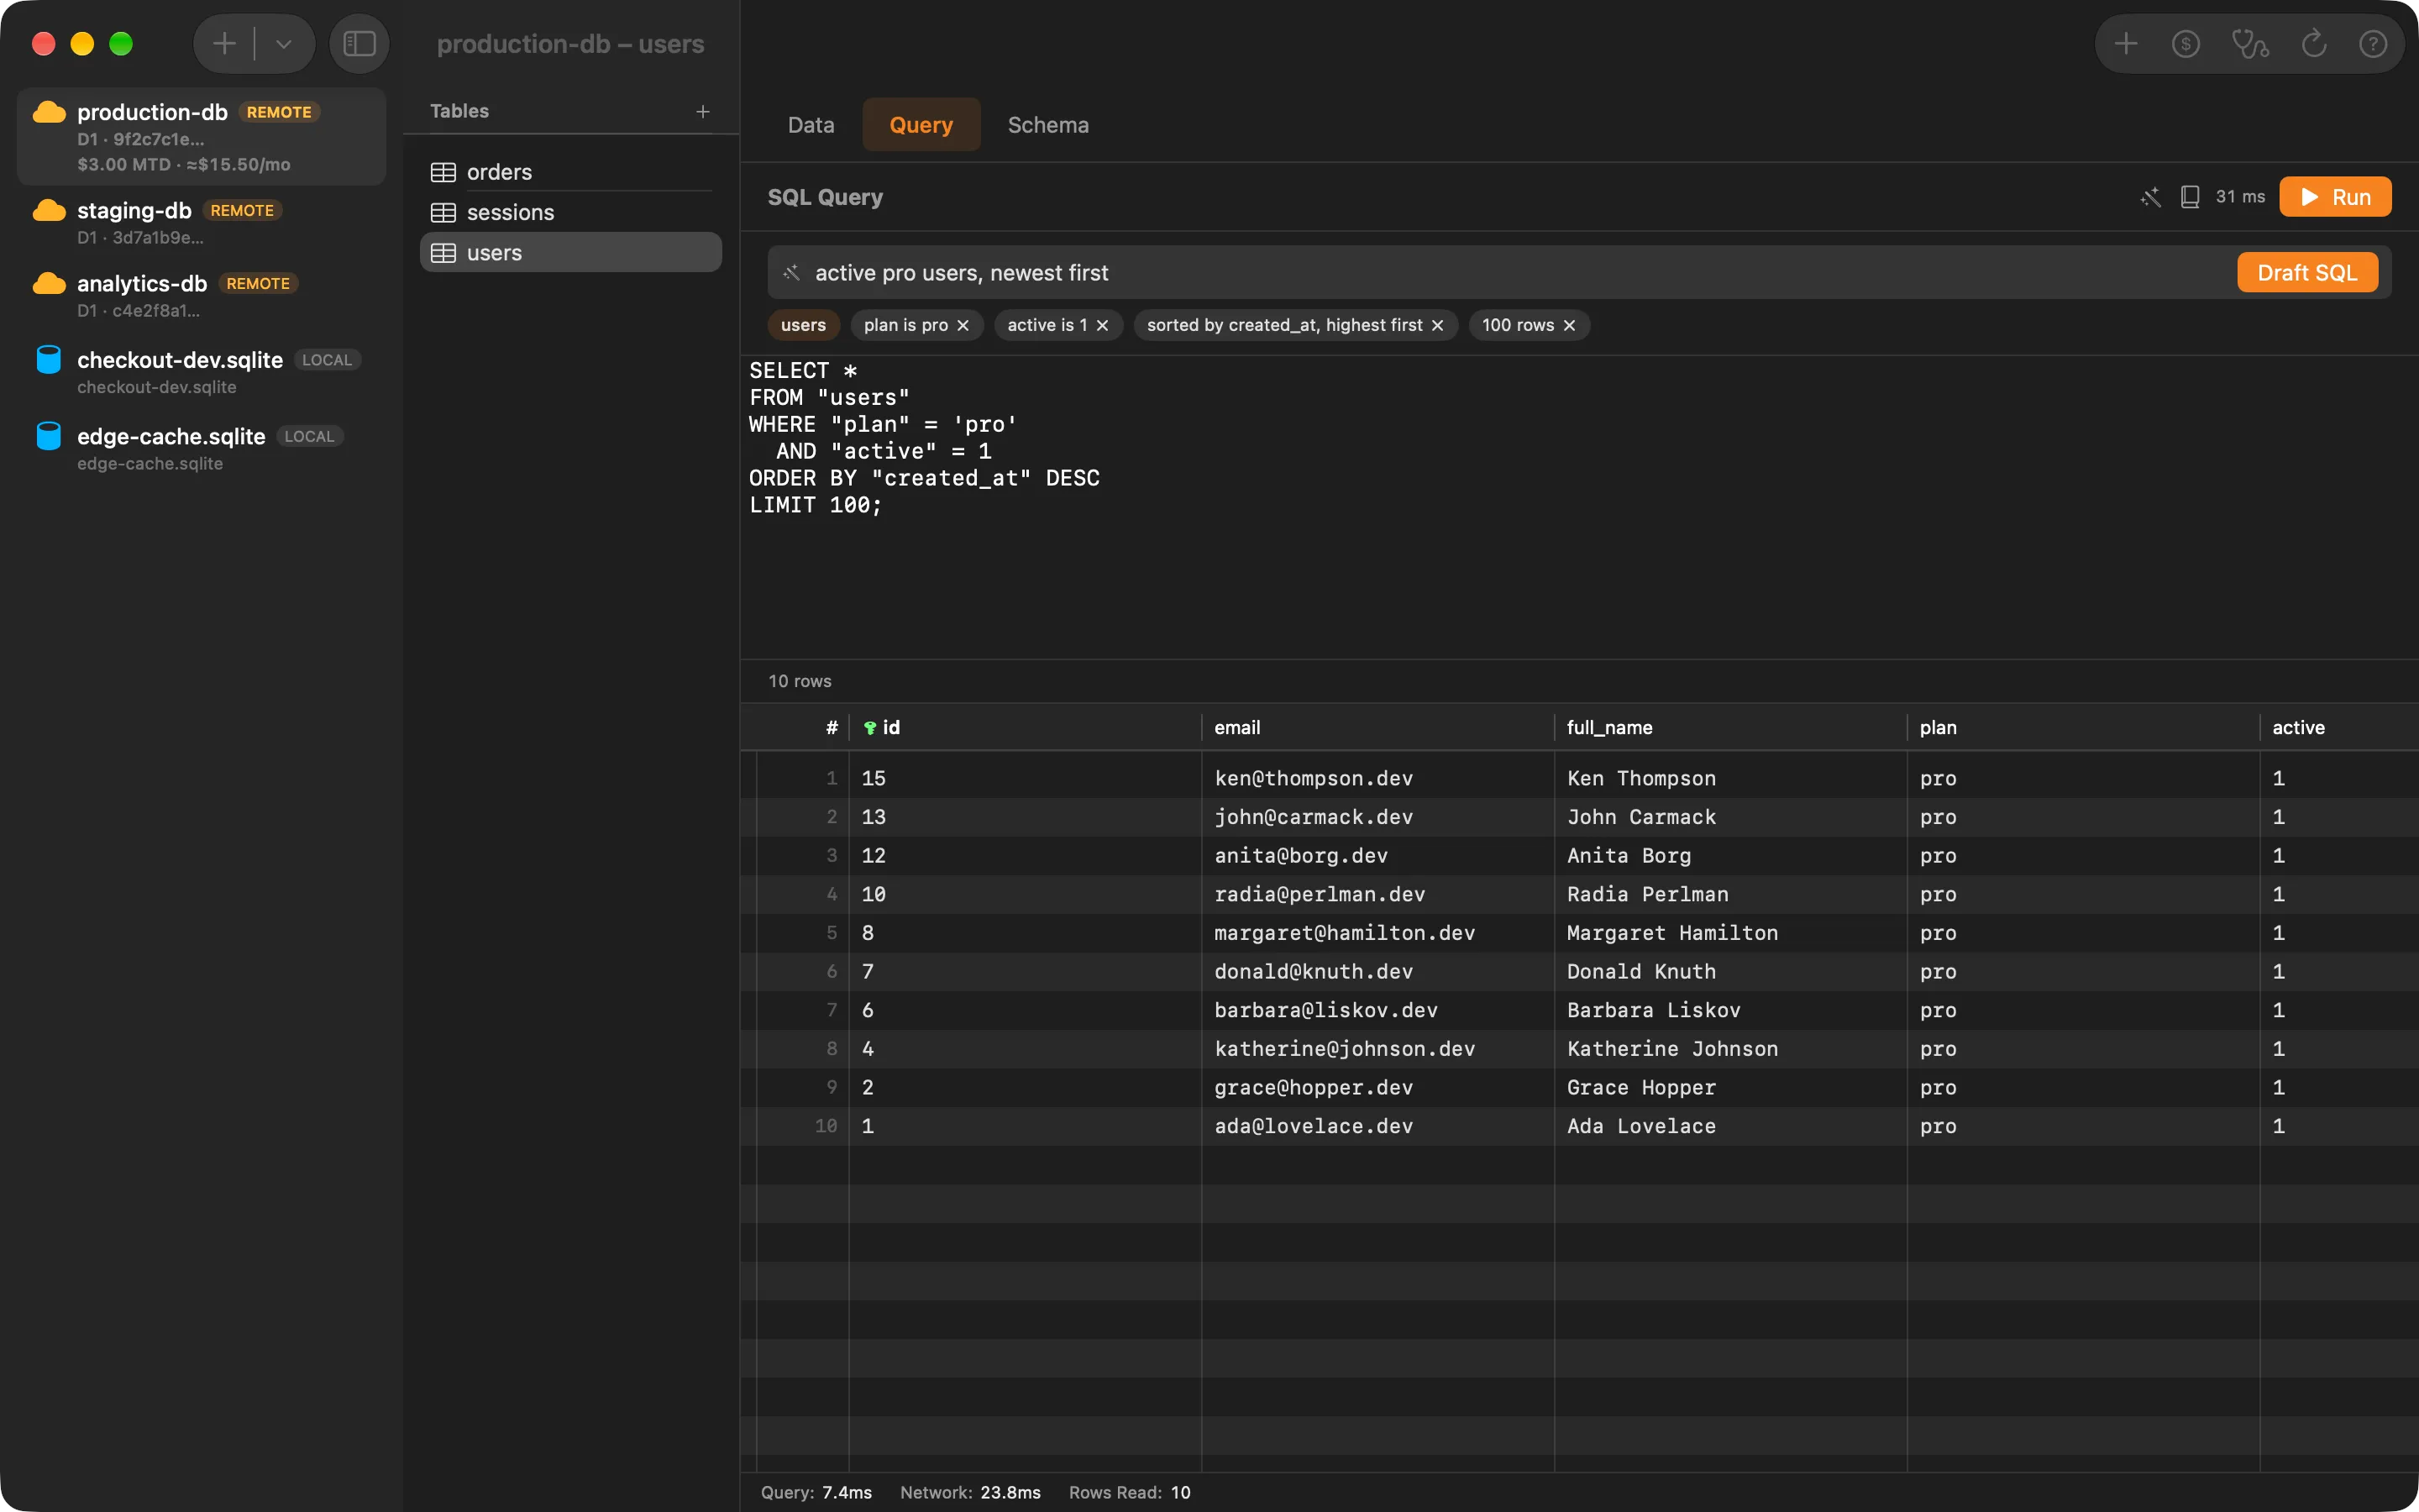This screenshot has width=2419, height=1512.
Task: Click the 'Ada Lovelace' name cell
Action: [x=1730, y=1127]
